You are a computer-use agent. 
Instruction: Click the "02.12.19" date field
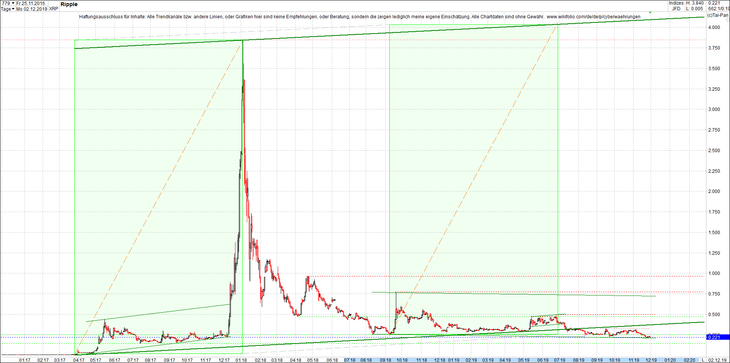[717, 360]
